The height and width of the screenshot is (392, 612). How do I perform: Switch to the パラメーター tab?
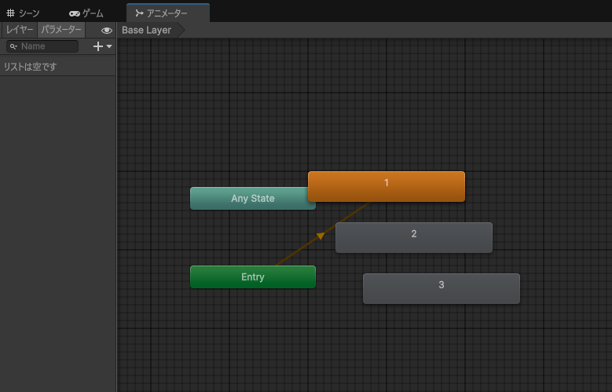pyautogui.click(x=61, y=30)
